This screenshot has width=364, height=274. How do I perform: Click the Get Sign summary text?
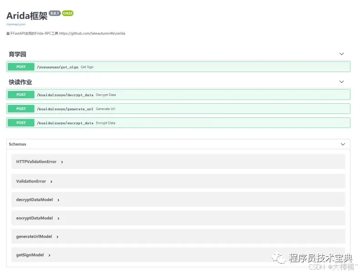click(87, 67)
